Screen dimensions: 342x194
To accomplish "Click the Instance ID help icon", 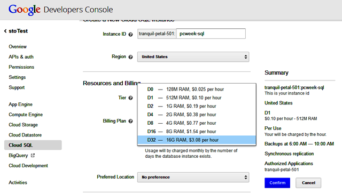I will 130,34.
